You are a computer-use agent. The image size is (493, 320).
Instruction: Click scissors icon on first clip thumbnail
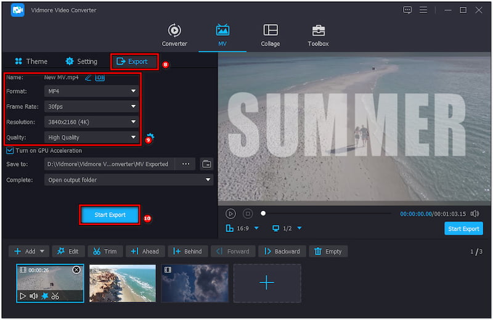pos(55,296)
